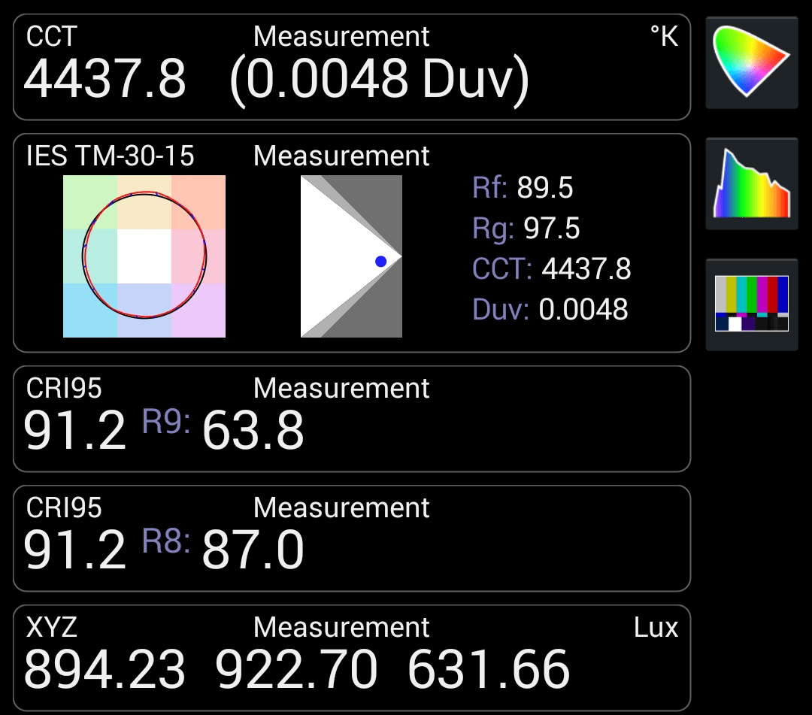Tap the CCT value 4437.8
Screen dimensions: 812x715
tap(105, 80)
